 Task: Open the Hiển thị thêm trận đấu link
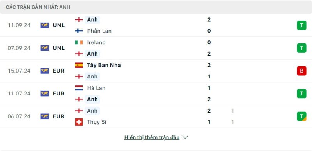click(x=152, y=137)
